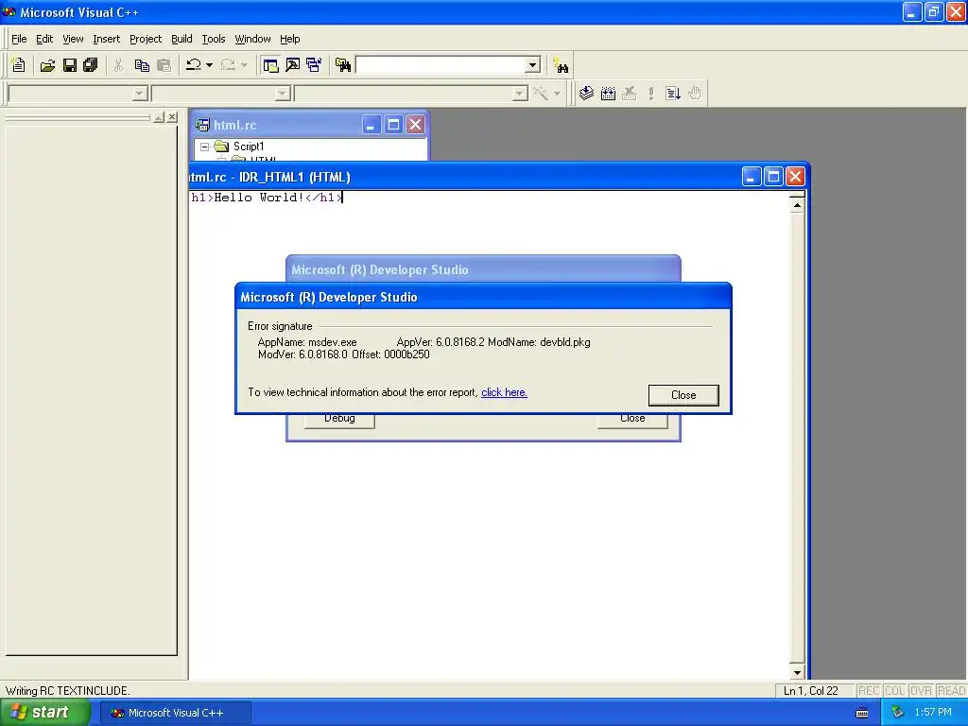The image size is (968, 726).
Task: Close the error signature dialog
Action: (683, 395)
